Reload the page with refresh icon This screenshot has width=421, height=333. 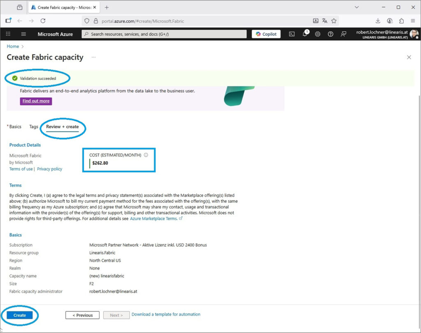[43, 21]
